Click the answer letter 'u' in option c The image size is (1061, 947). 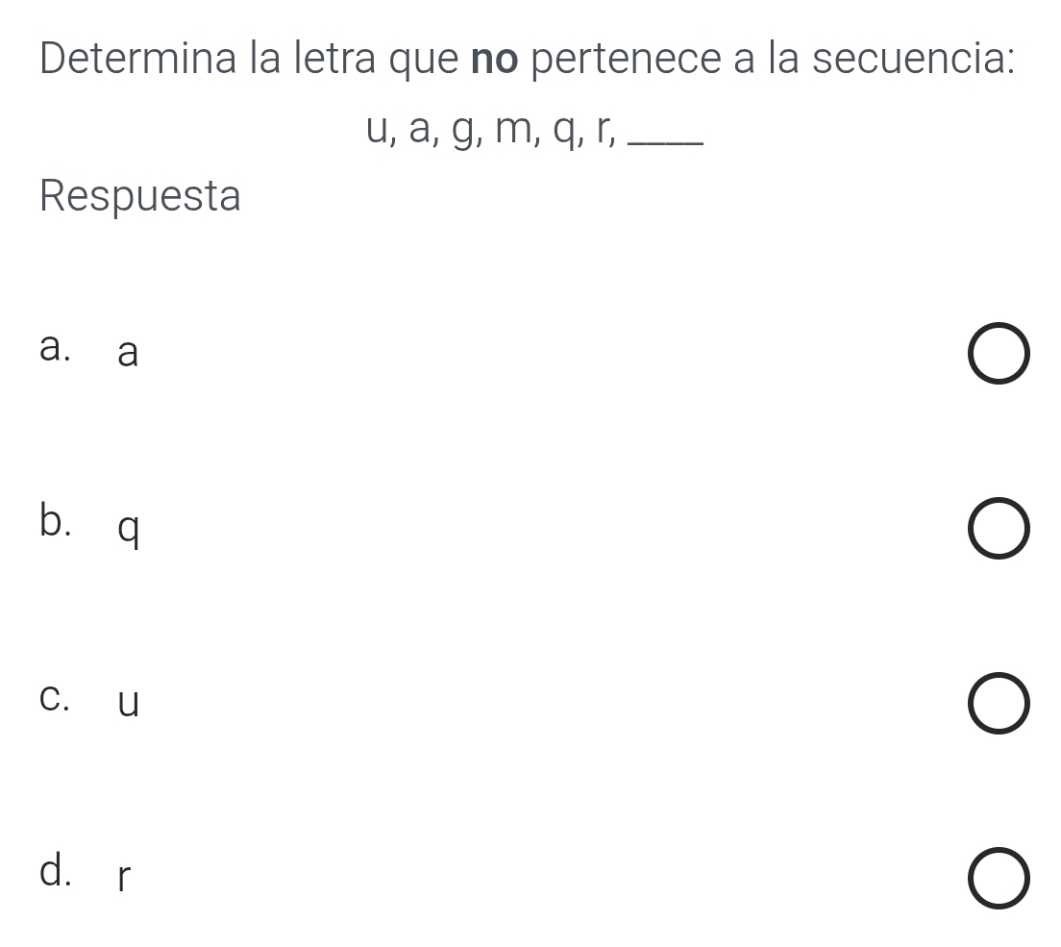(128, 704)
